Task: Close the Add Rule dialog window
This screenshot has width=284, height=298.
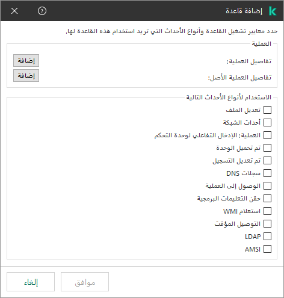Action: pyautogui.click(x=14, y=11)
